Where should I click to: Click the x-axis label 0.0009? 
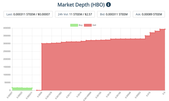tap(40, 94)
